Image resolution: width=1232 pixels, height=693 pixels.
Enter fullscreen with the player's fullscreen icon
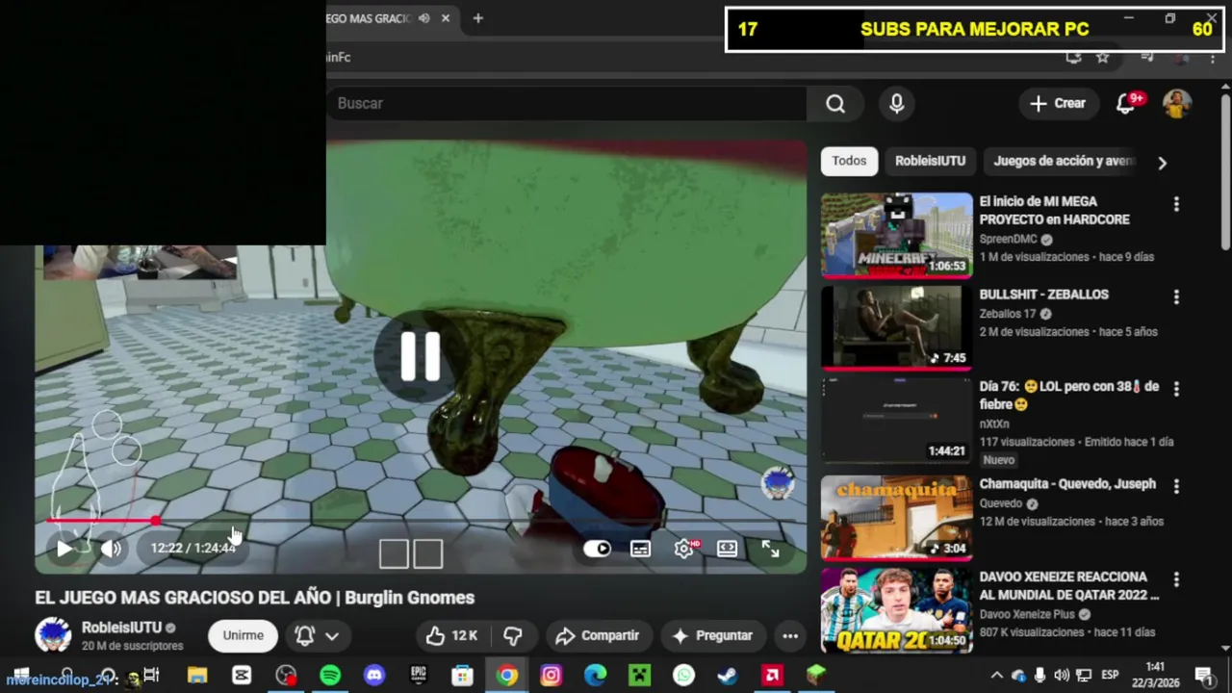tap(771, 549)
